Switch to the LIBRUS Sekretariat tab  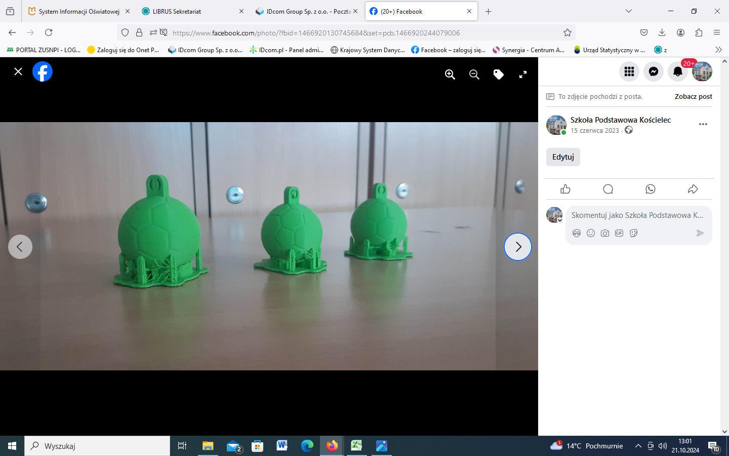pos(177,11)
